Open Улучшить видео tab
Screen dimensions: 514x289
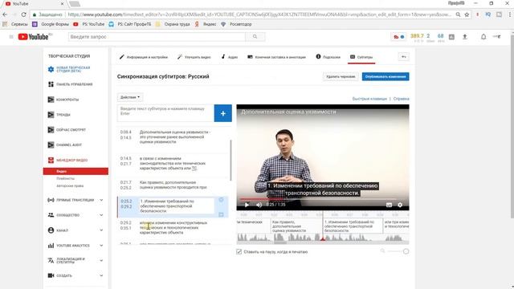[x=194, y=57]
